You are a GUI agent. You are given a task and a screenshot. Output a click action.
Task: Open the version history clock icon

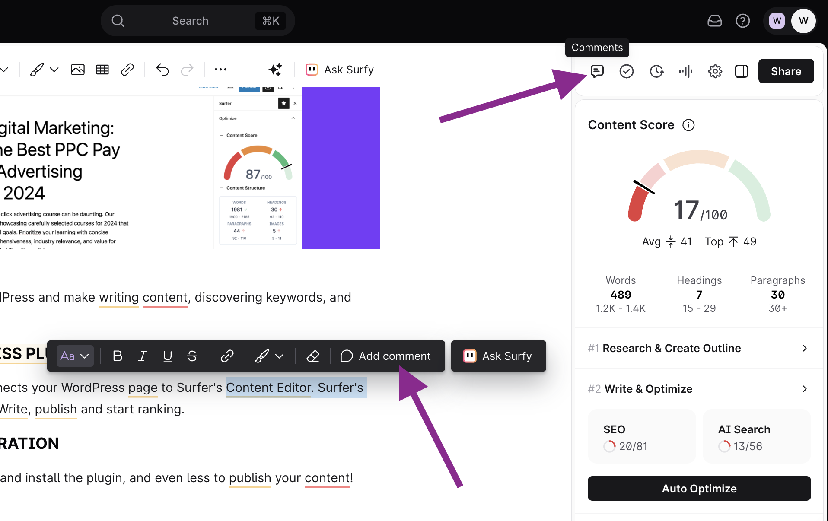[x=656, y=71]
